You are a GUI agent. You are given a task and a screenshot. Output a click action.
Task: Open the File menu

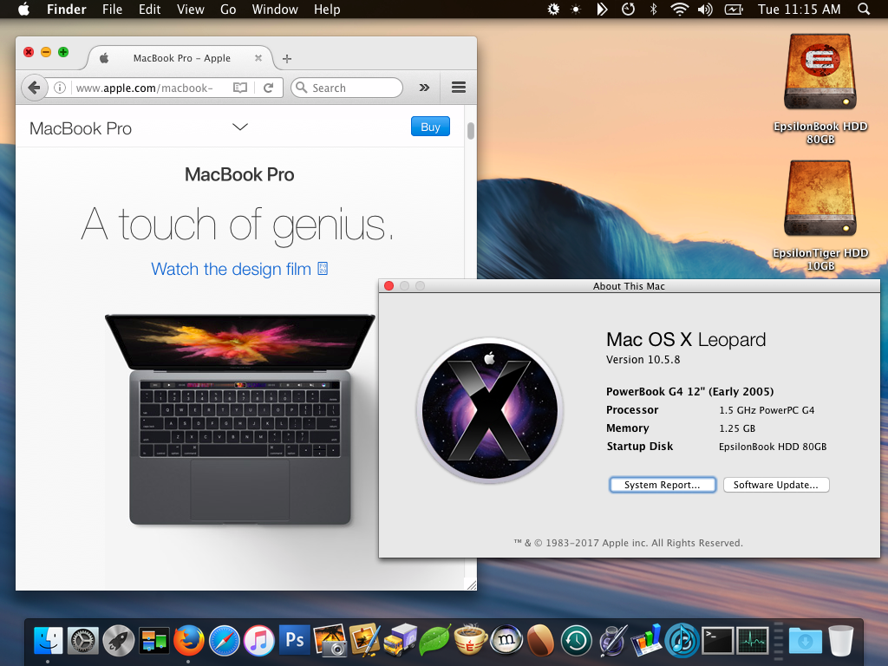tap(112, 9)
